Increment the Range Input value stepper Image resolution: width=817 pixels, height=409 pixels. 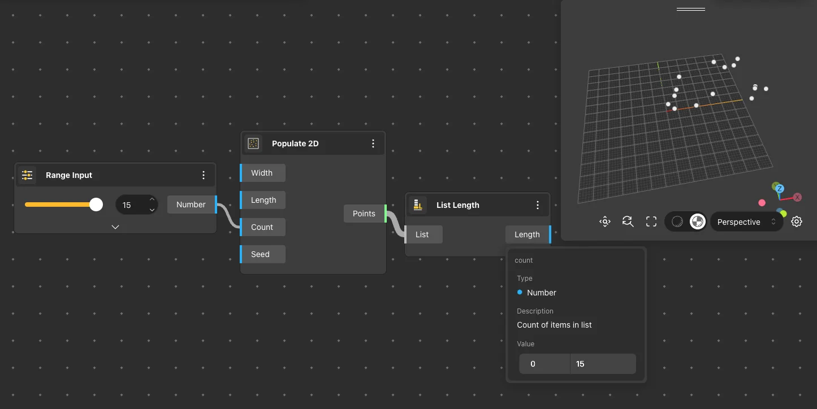coord(152,199)
